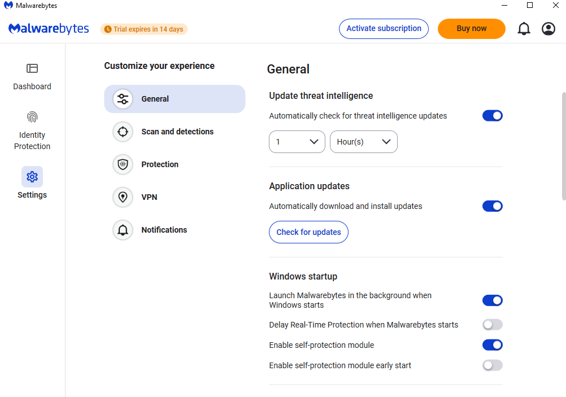Open Identity Protection fingerprint icon
This screenshot has height=397, width=566.
tap(32, 117)
